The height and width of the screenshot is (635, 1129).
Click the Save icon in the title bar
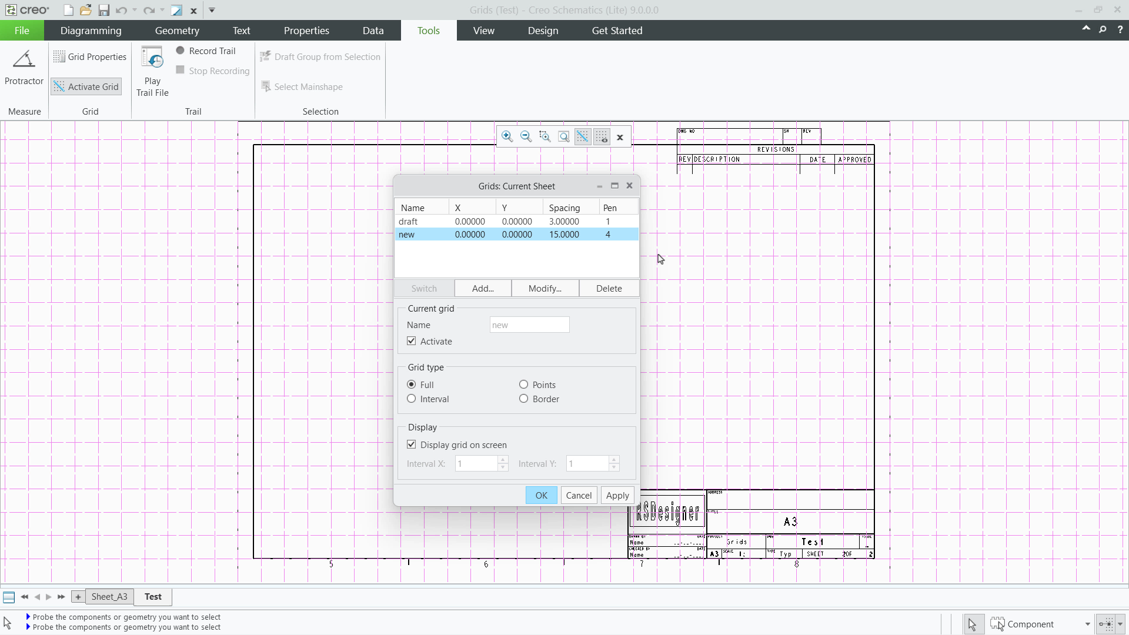[x=103, y=10]
